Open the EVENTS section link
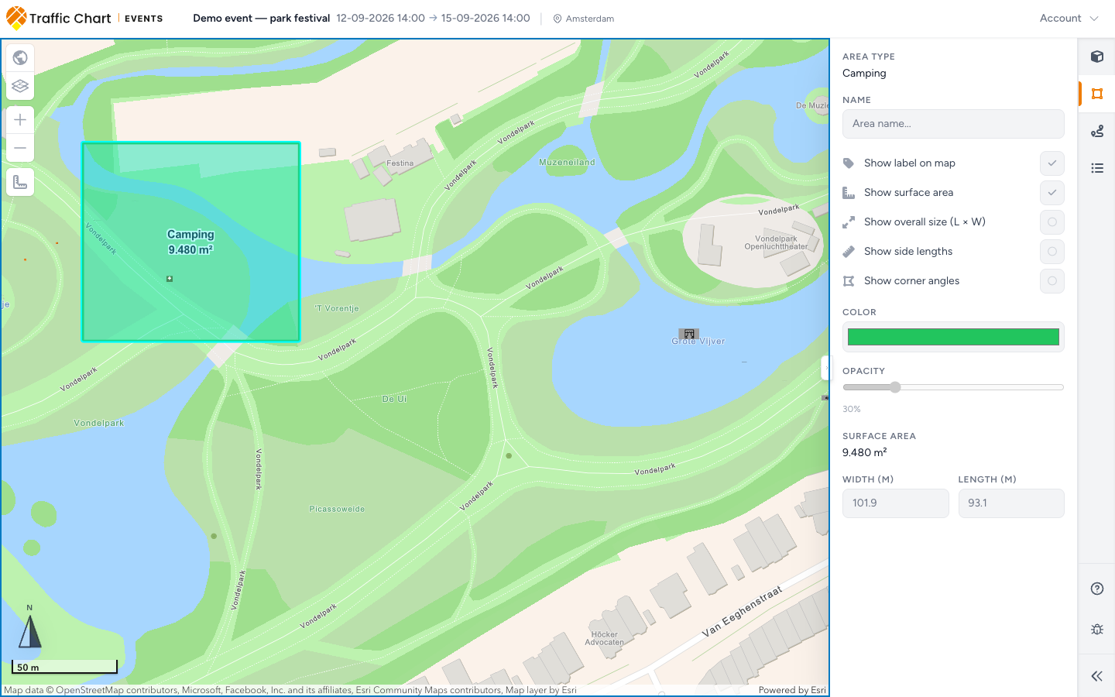This screenshot has height=697, width=1115. (143, 19)
